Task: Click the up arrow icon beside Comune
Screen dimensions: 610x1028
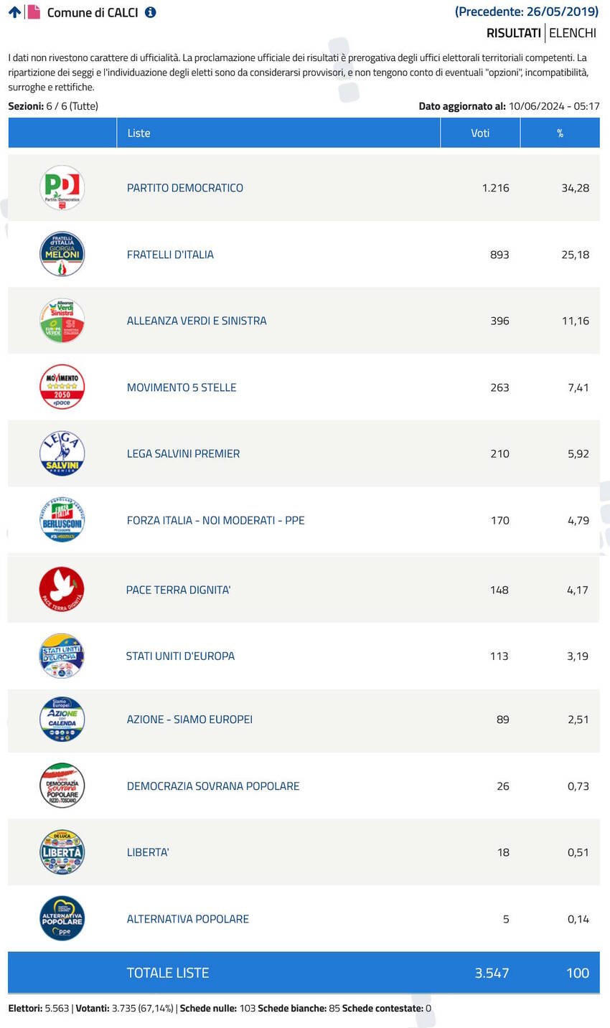Action: [x=14, y=12]
